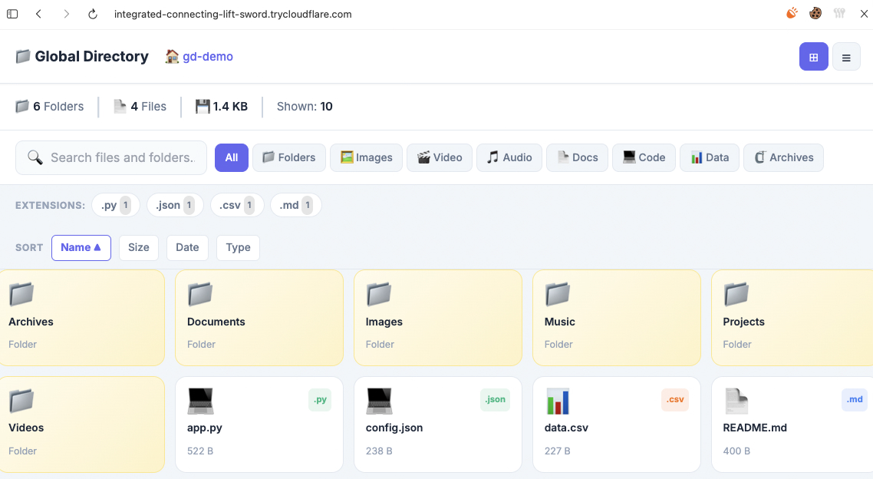Open the Videos folder icon
The height and width of the screenshot is (479, 873).
(x=21, y=401)
